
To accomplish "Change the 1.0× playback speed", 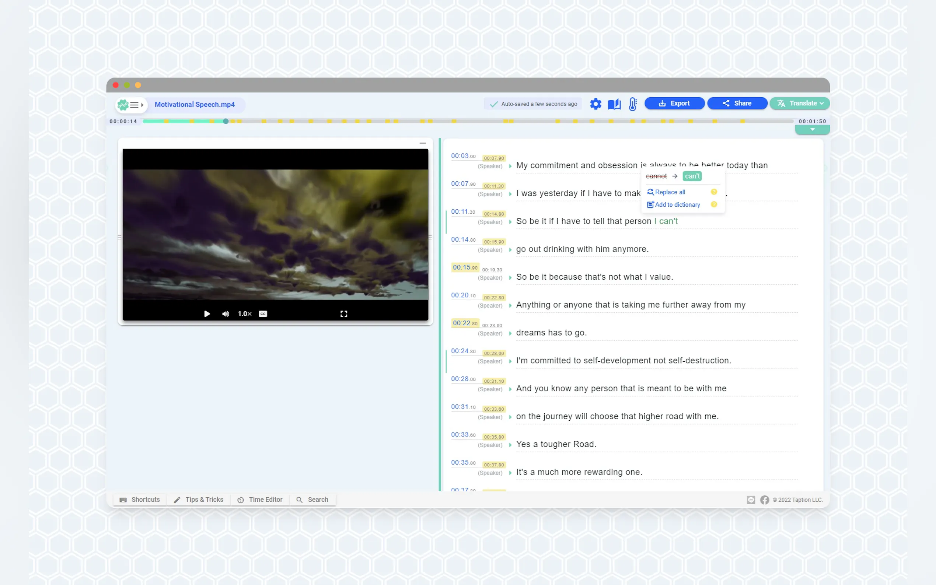I will [x=244, y=314].
